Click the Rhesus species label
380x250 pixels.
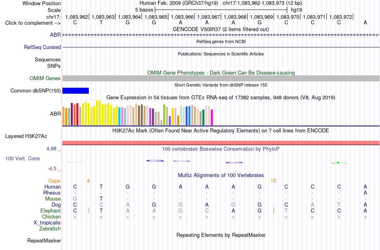pos(52,193)
